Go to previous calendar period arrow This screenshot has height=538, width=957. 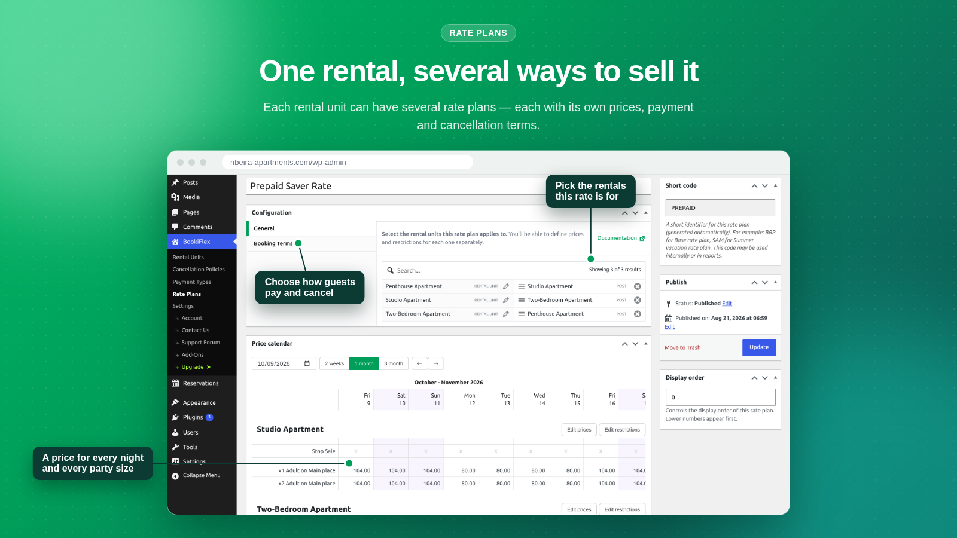[420, 363]
